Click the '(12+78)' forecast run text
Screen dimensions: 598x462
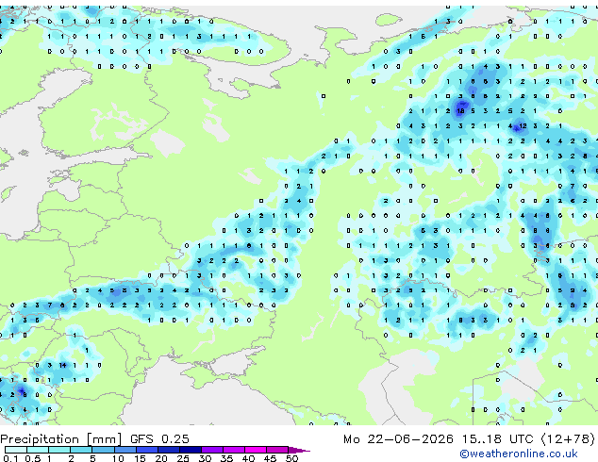(x=568, y=438)
